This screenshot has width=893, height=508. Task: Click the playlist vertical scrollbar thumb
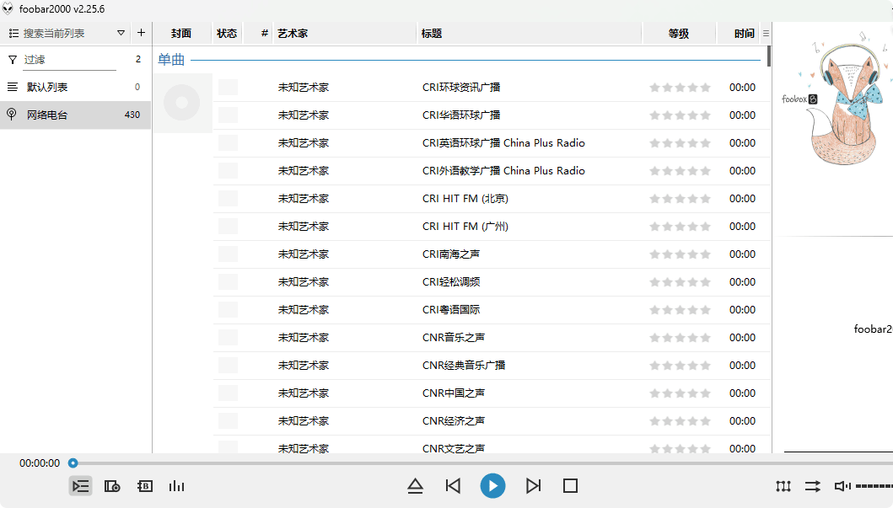click(x=769, y=56)
